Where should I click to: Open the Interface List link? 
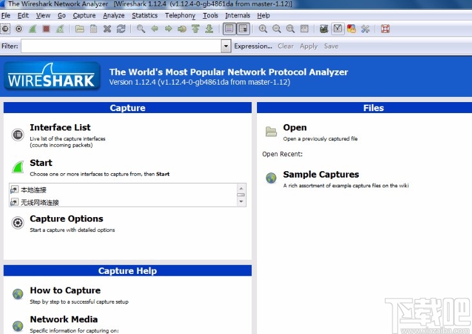pos(60,127)
